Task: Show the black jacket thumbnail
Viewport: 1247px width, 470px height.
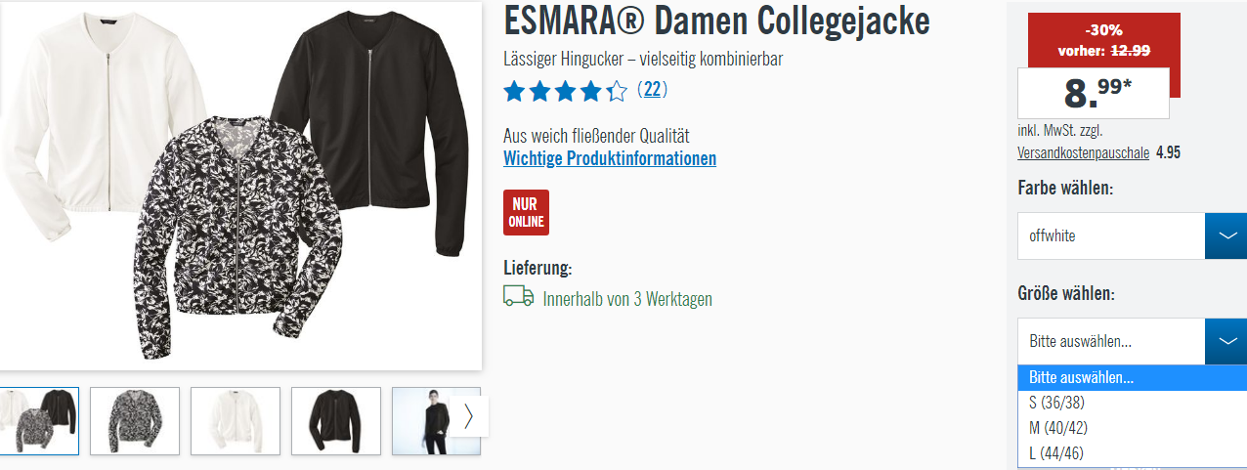Action: click(336, 421)
